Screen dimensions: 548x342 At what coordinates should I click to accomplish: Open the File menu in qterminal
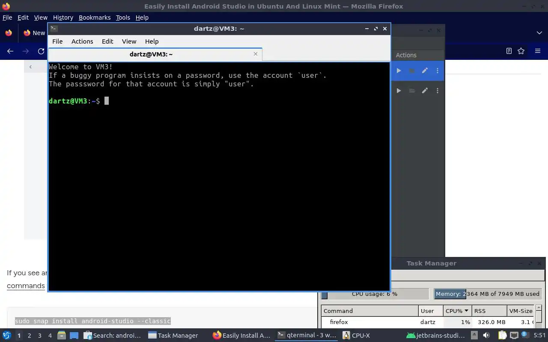(x=57, y=41)
